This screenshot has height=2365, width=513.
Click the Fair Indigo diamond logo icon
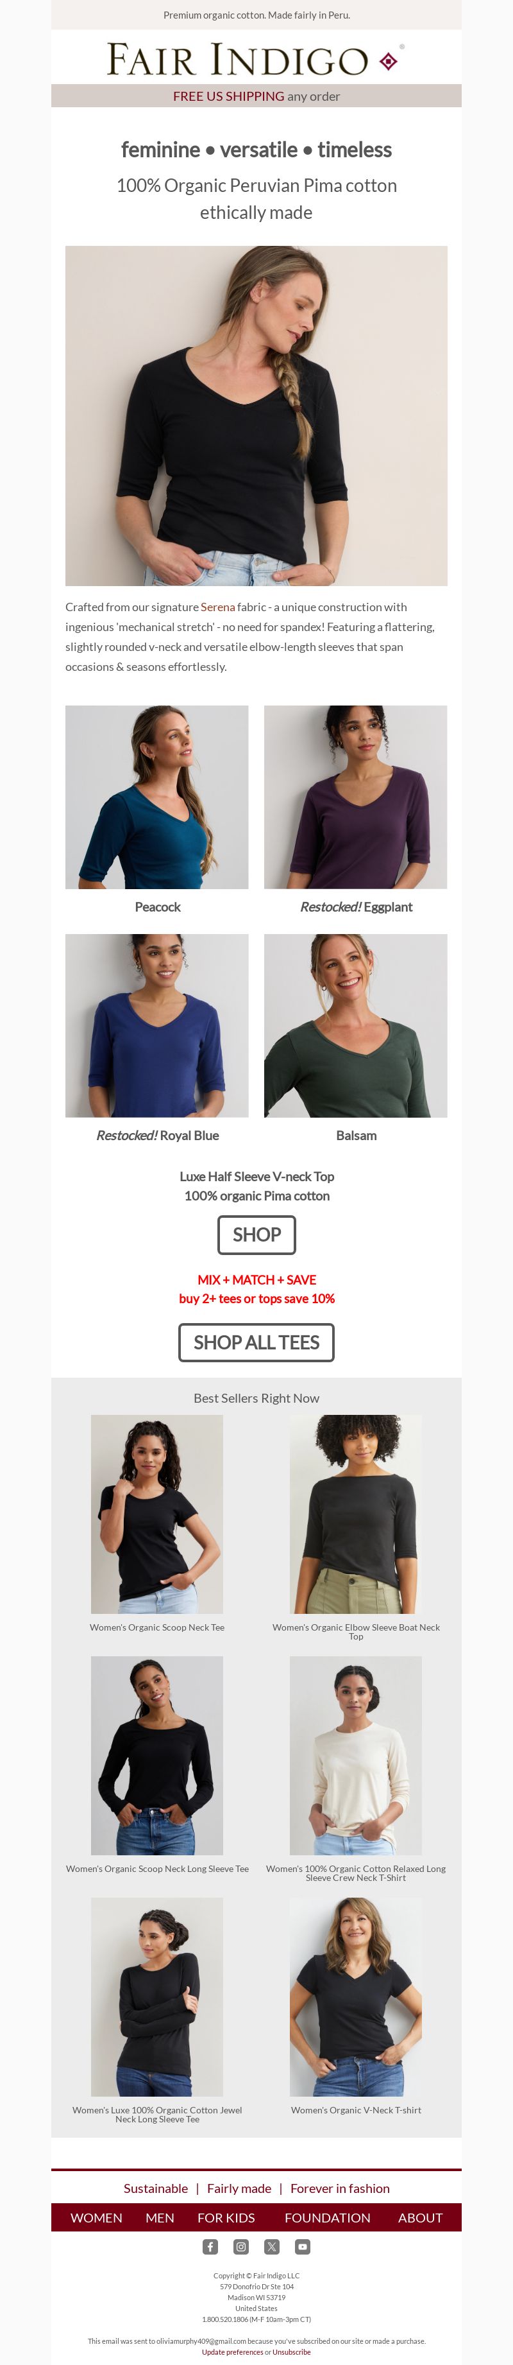pos(388,62)
